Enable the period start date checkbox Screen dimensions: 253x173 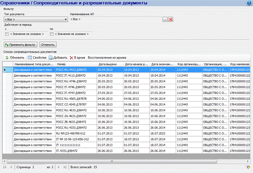pyautogui.click(x=7, y=34)
